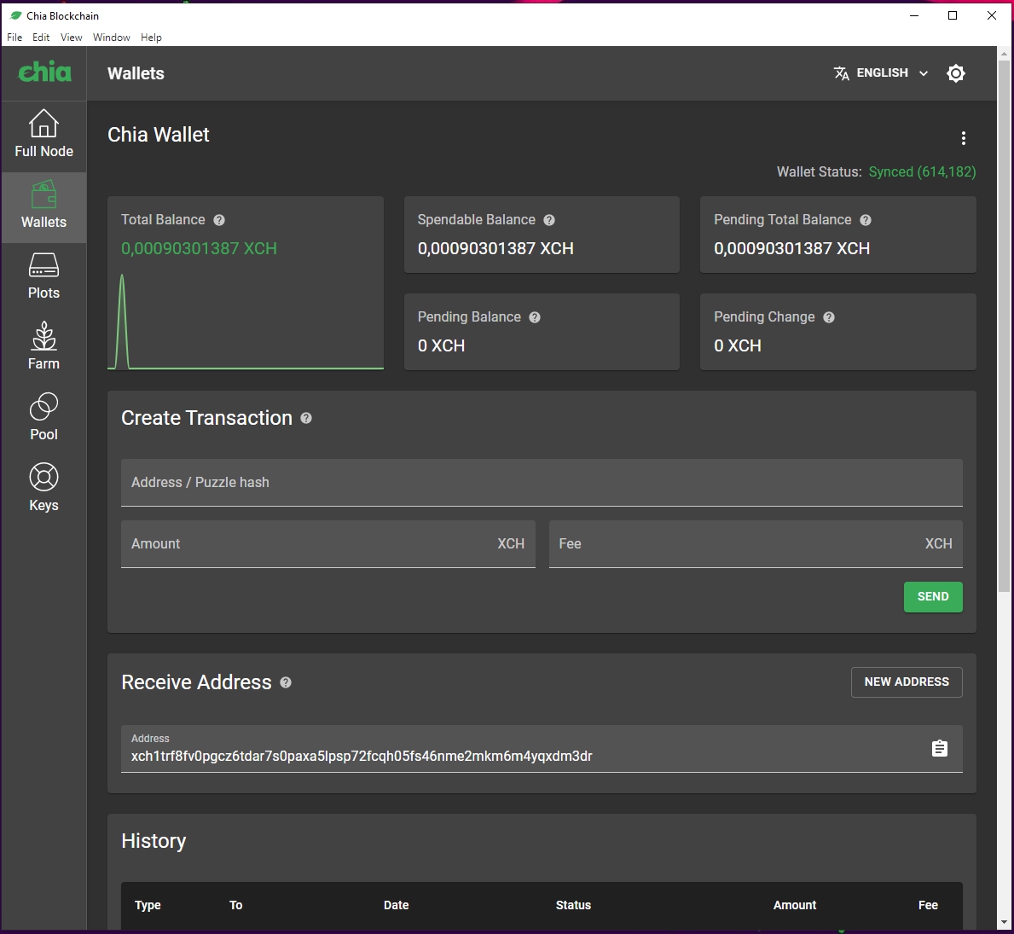Image resolution: width=1014 pixels, height=934 pixels.
Task: Show Spendable Balance help icon
Action: tap(549, 220)
